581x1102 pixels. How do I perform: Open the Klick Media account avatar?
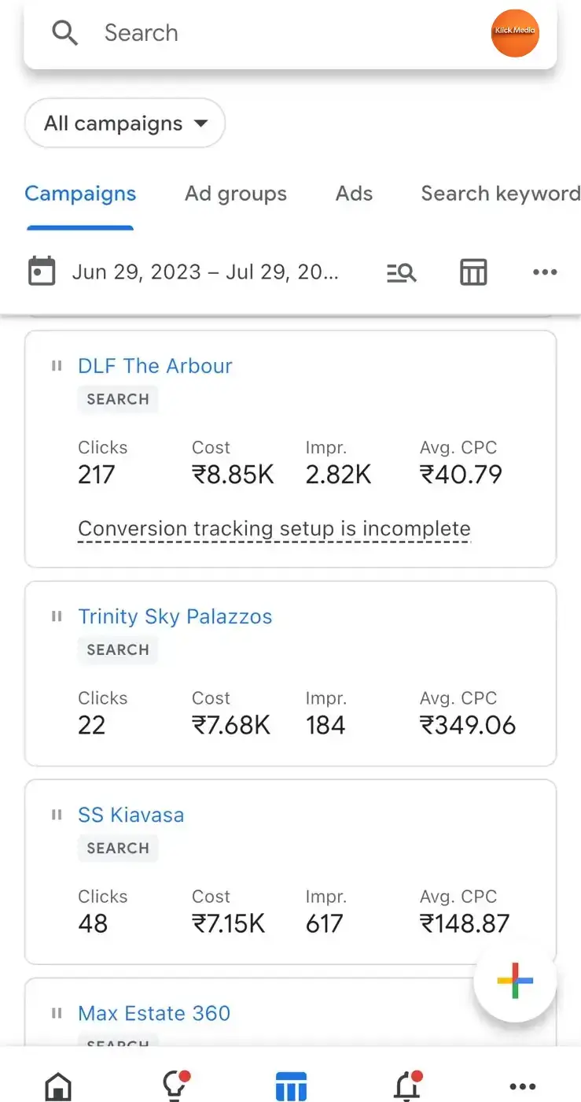tap(515, 33)
